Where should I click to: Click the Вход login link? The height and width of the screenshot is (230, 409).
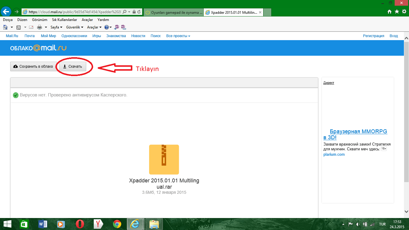pyautogui.click(x=394, y=36)
